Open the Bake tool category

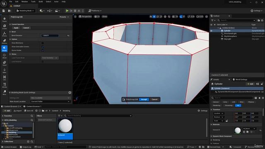pos(5,71)
